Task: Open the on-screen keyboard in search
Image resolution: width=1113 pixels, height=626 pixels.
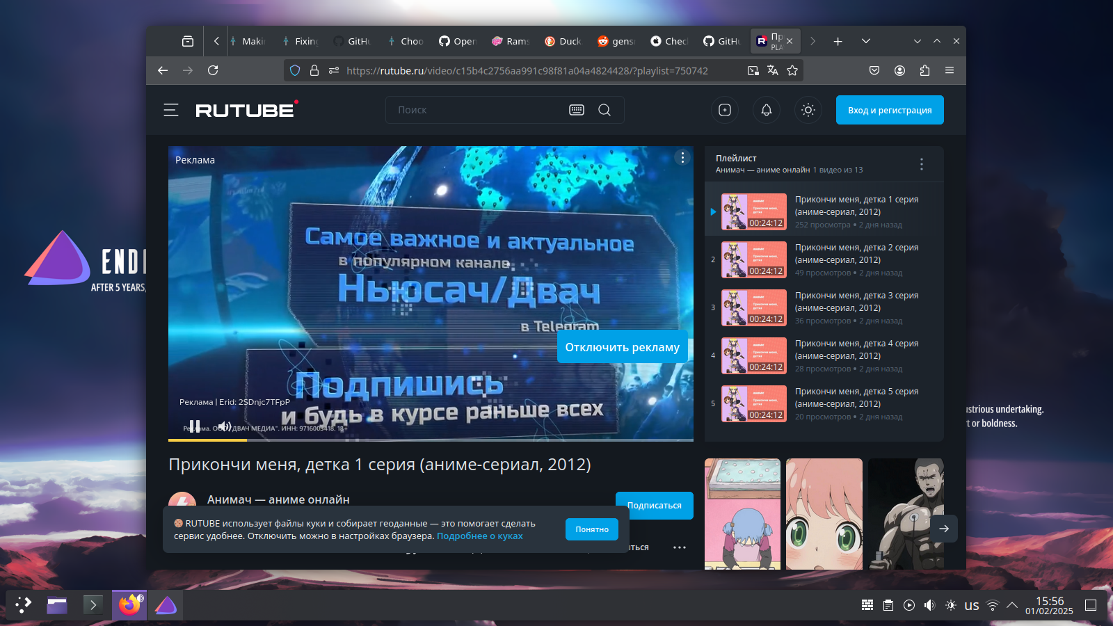Action: (x=577, y=110)
